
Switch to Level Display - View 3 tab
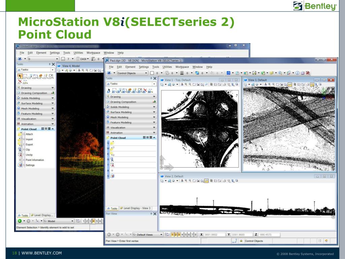(x=135, y=208)
